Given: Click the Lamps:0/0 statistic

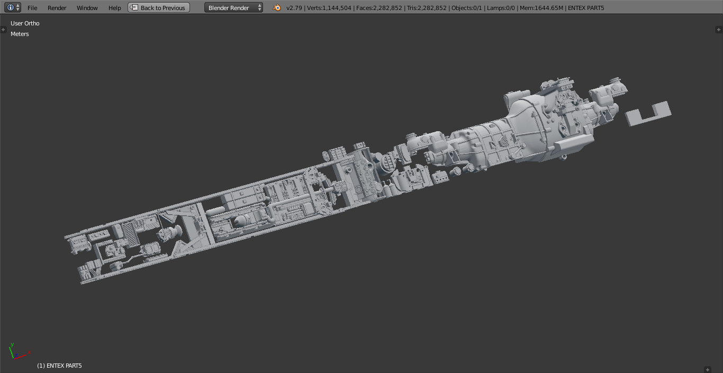Looking at the screenshot, I should click(x=501, y=8).
